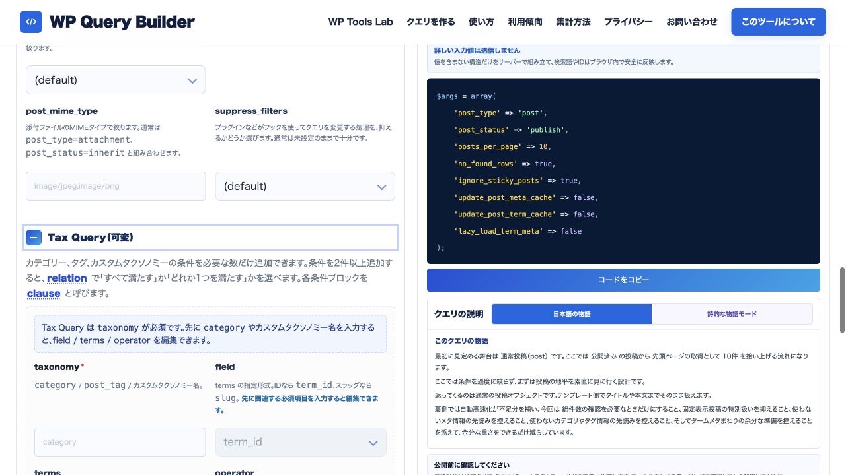Select the 日本語の物語 tab

coord(572,314)
